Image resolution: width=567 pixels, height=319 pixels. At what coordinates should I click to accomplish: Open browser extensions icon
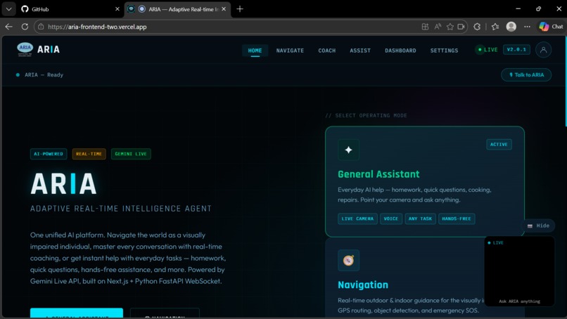tap(477, 27)
